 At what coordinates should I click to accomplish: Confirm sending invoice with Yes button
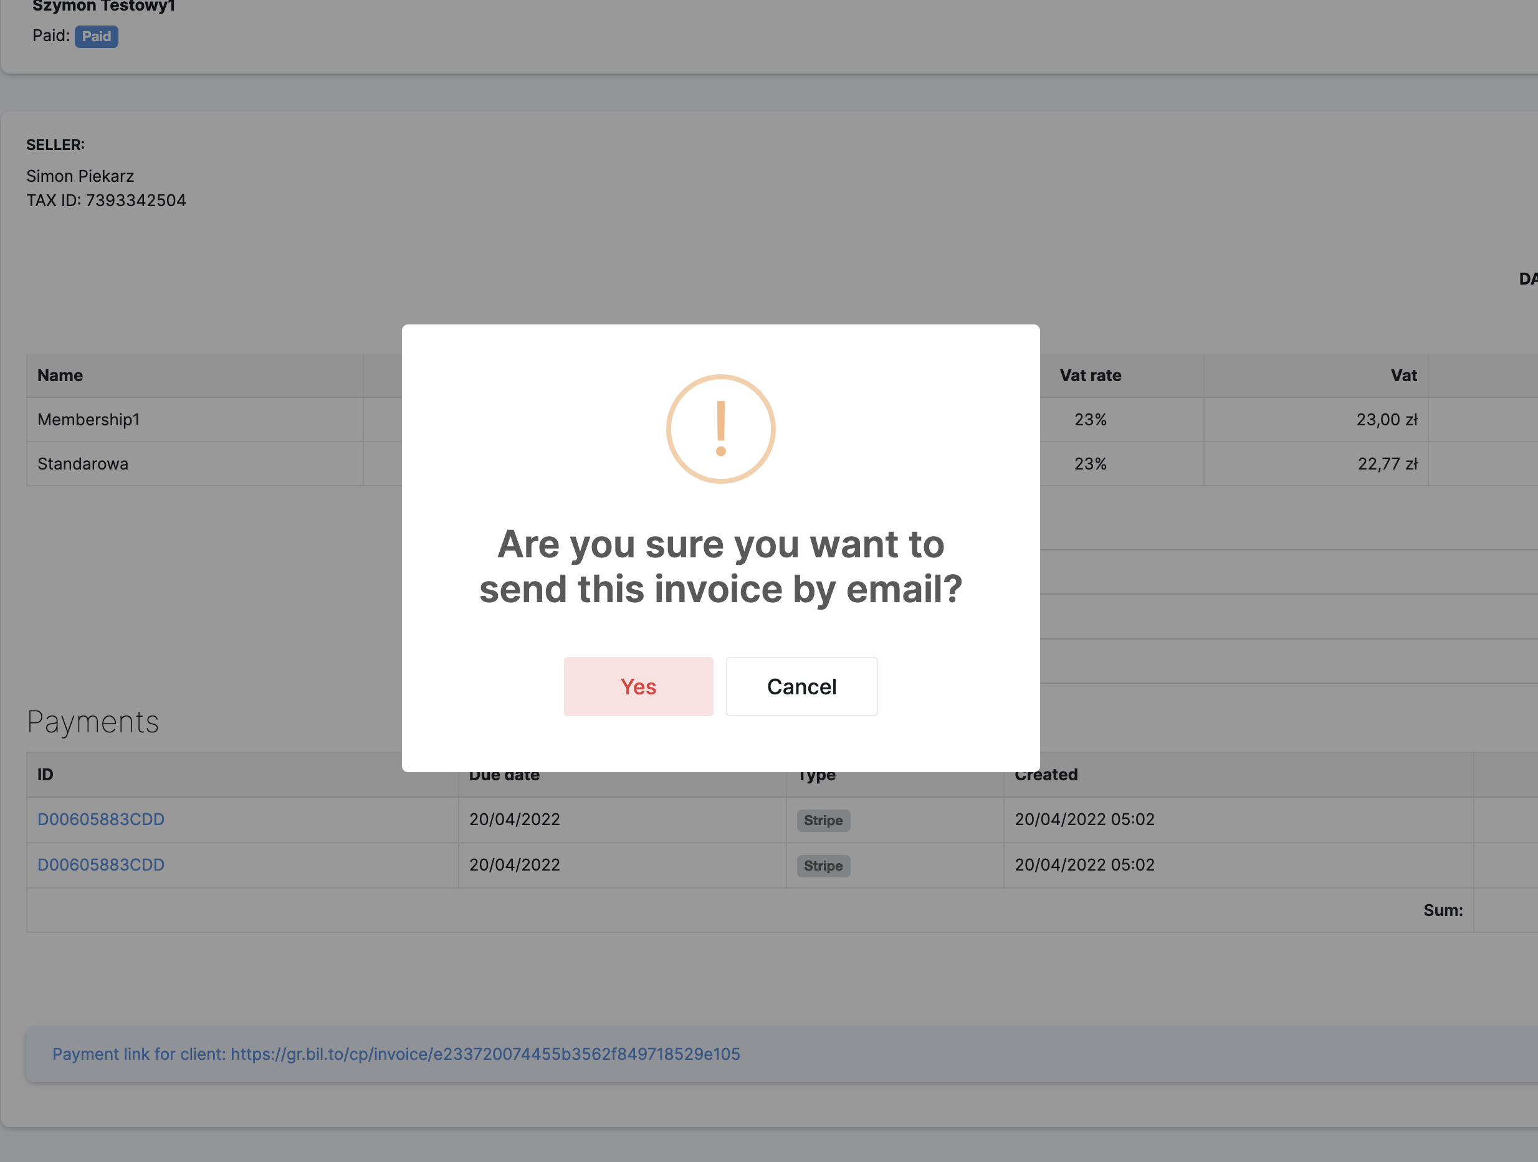(638, 687)
